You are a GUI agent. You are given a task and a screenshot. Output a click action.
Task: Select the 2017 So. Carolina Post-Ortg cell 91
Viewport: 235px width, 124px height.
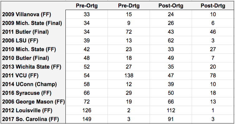point(171,119)
